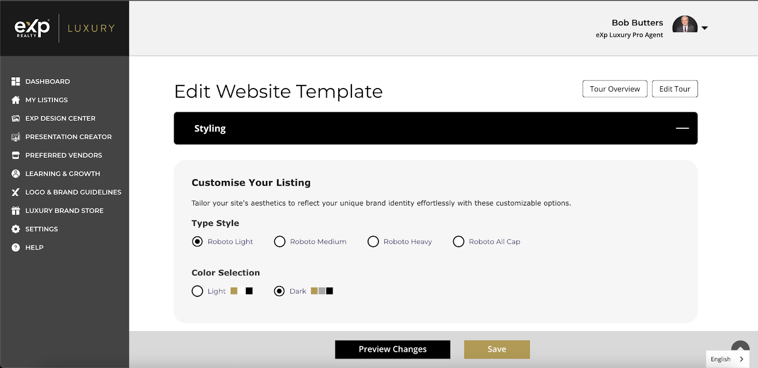The height and width of the screenshot is (368, 758).
Task: Click the Preferred Vendors store icon
Action: pyautogui.click(x=16, y=155)
